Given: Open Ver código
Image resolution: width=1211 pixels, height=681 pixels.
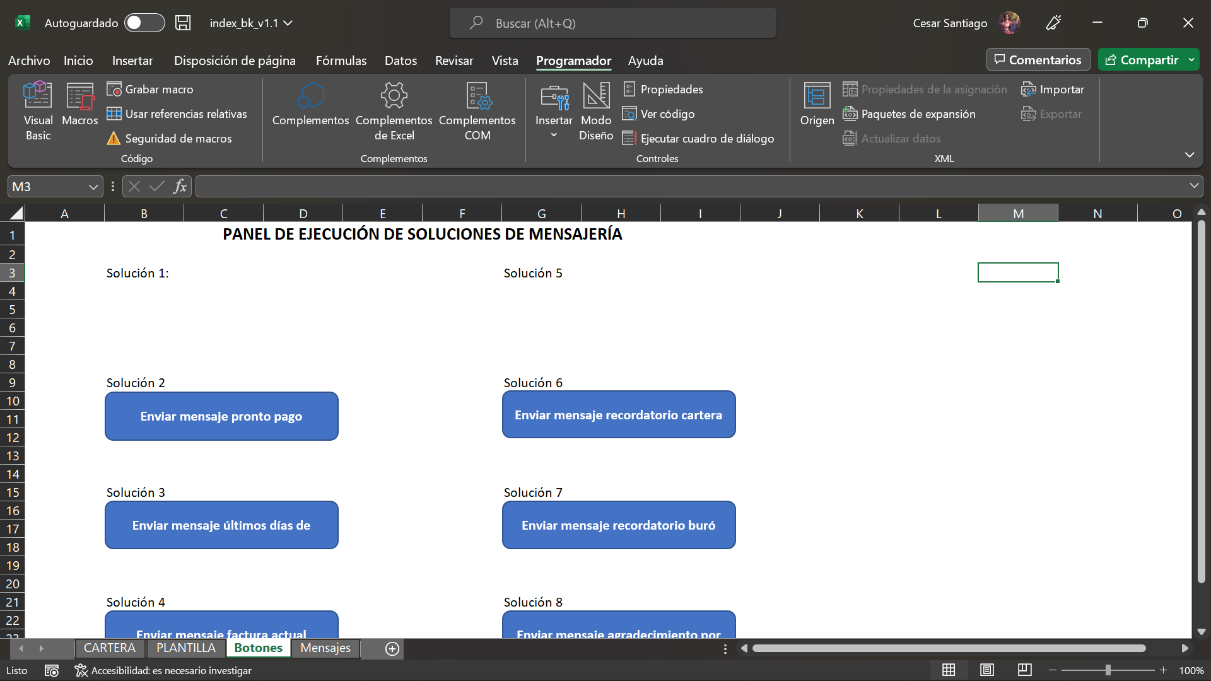Looking at the screenshot, I should 658,113.
